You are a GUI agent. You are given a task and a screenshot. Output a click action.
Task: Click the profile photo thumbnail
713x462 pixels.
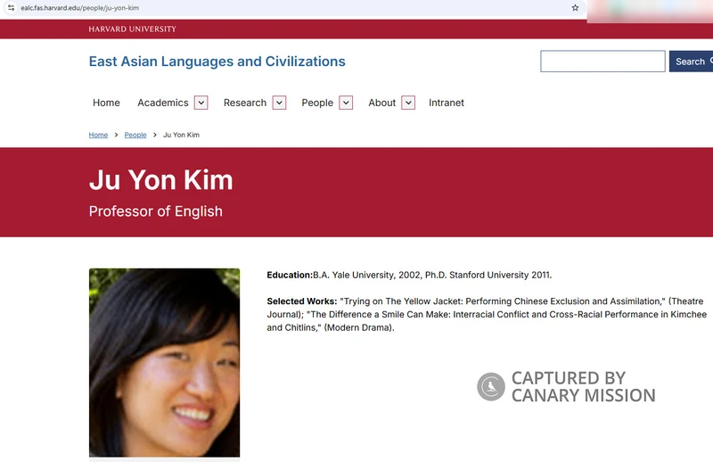[165, 363]
